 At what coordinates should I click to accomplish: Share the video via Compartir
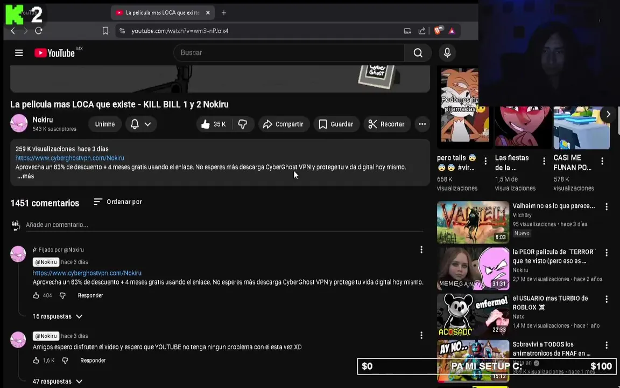284,124
